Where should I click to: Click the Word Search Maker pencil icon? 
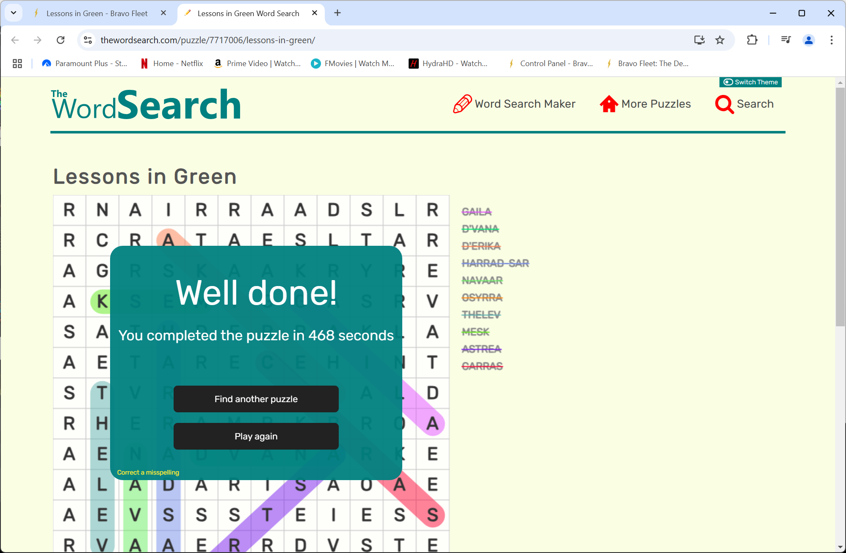pyautogui.click(x=462, y=104)
